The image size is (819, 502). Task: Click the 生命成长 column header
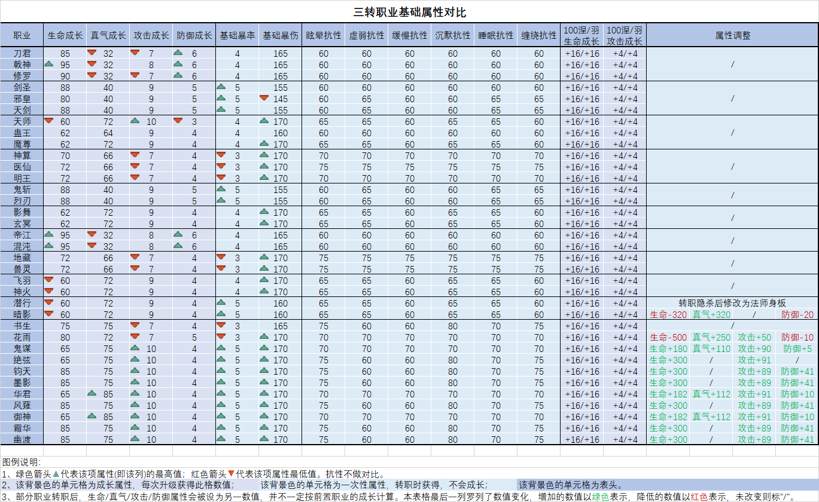(x=65, y=35)
